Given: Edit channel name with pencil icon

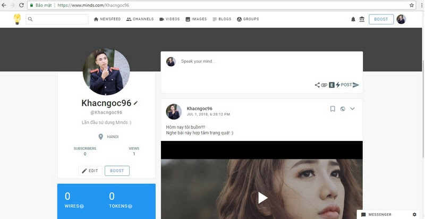Looking at the screenshot, I should click(135, 103).
